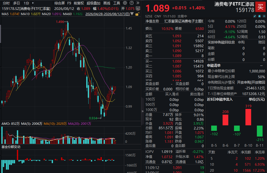Click the WP icon beside opening price

[x=138, y=8]
